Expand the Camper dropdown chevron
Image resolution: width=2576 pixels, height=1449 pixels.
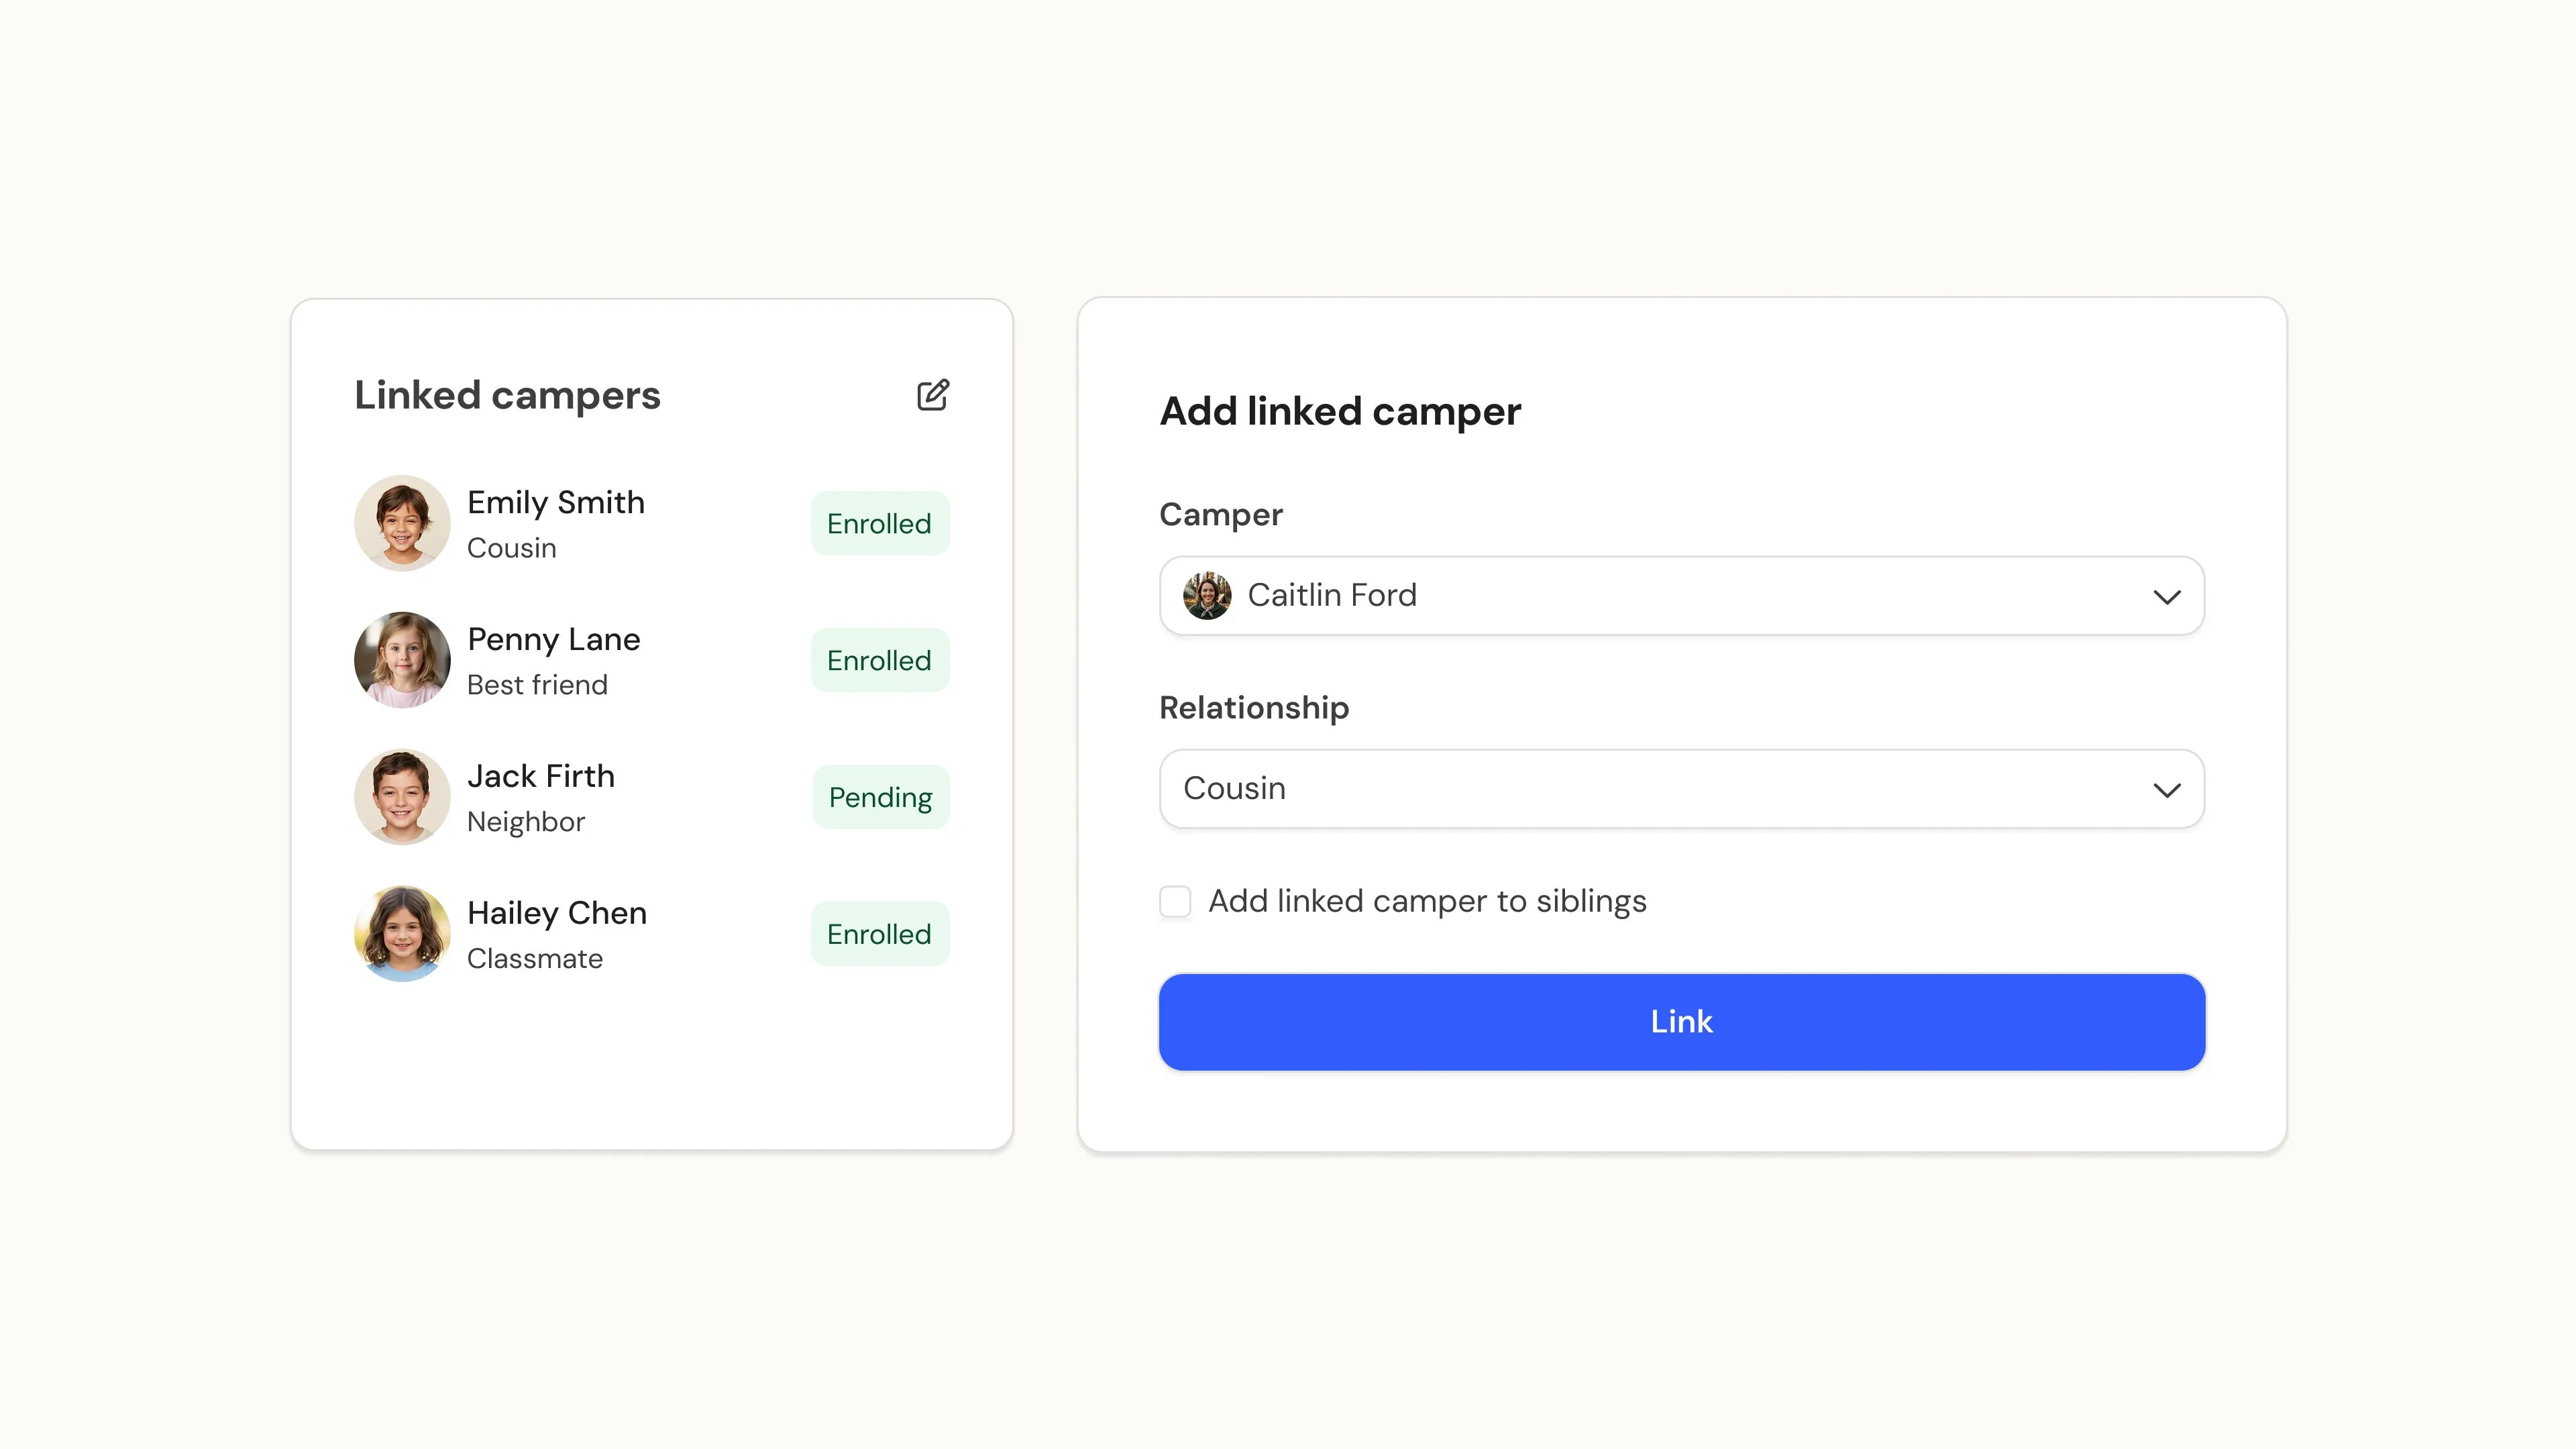2166,597
